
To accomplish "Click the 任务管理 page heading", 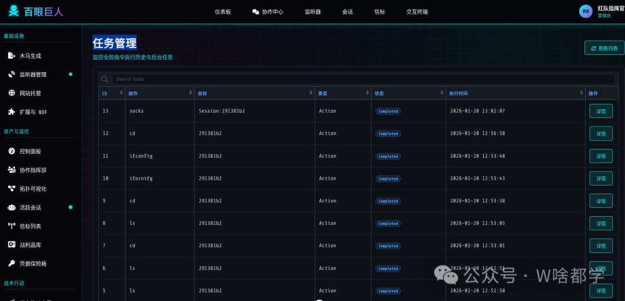I will 115,42.
